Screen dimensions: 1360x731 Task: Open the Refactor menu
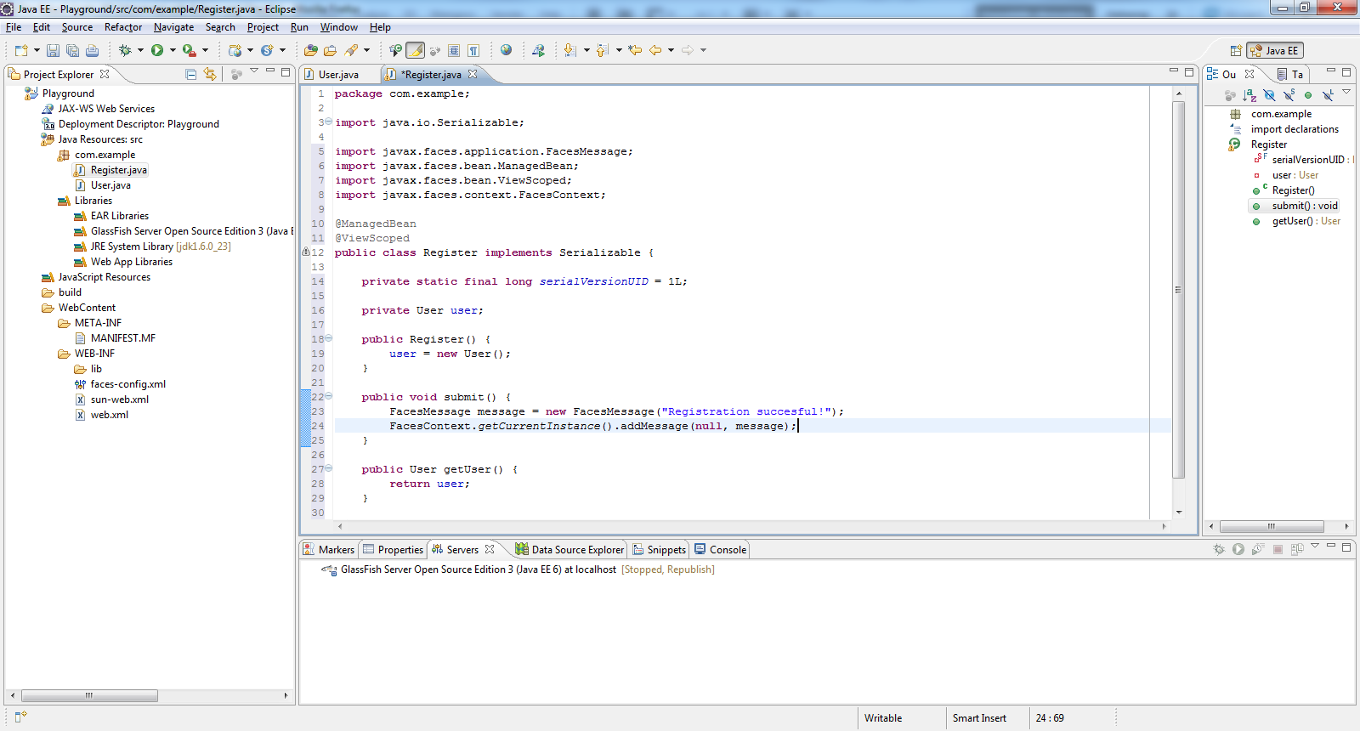tap(123, 27)
